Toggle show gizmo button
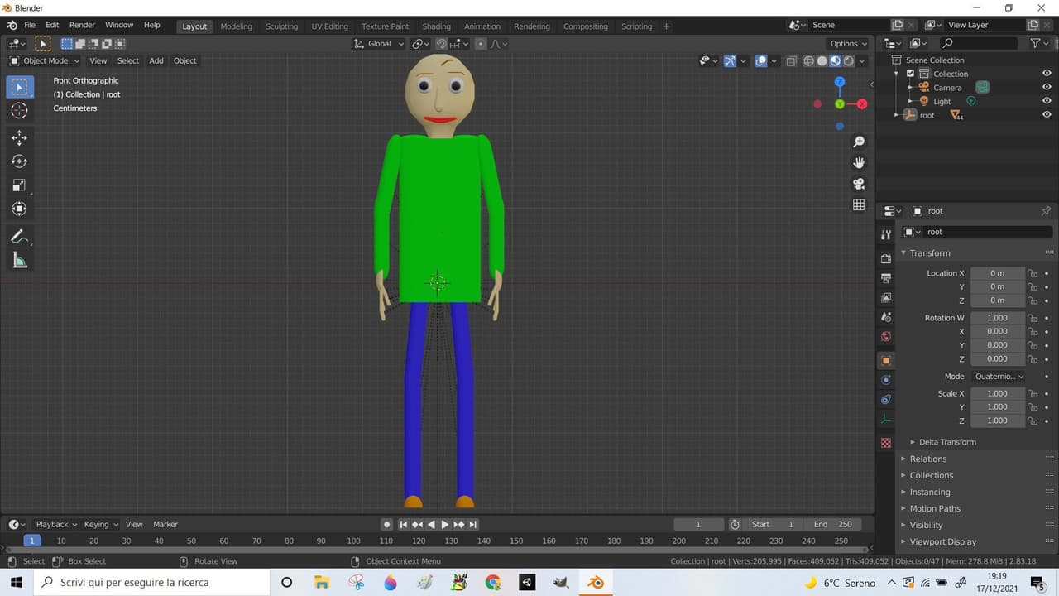This screenshot has height=596, width=1059. coord(730,60)
